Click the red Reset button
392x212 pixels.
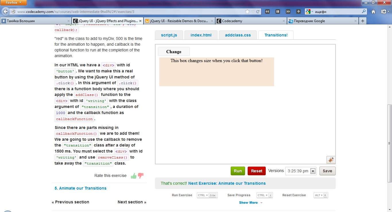(257, 171)
